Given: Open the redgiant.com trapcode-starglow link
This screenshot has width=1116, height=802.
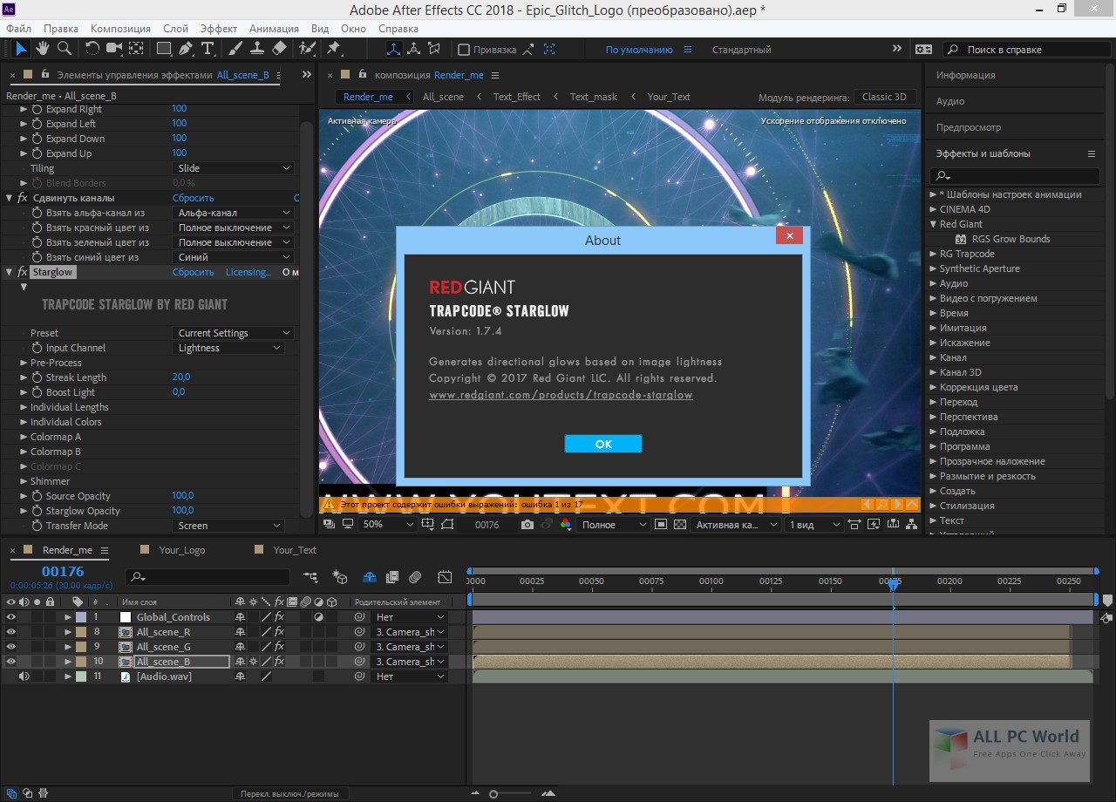Looking at the screenshot, I should pyautogui.click(x=561, y=395).
